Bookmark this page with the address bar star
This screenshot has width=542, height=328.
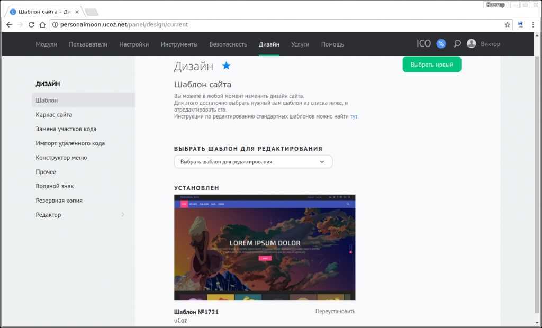click(507, 24)
